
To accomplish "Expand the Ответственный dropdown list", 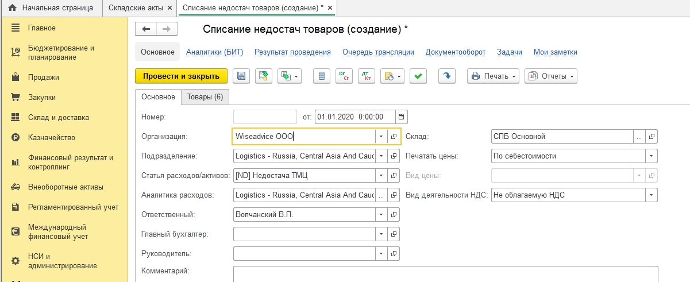I will coord(381,215).
